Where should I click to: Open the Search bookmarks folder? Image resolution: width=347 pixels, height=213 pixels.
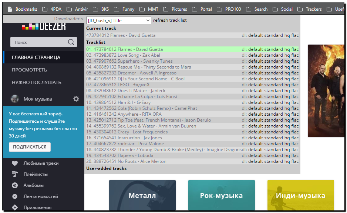257,9
